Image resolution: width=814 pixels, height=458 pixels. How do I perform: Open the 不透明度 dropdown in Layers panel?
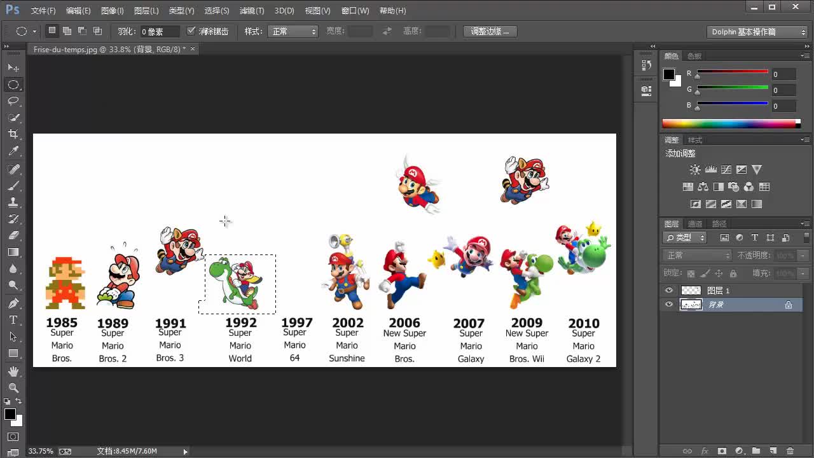pyautogui.click(x=802, y=254)
